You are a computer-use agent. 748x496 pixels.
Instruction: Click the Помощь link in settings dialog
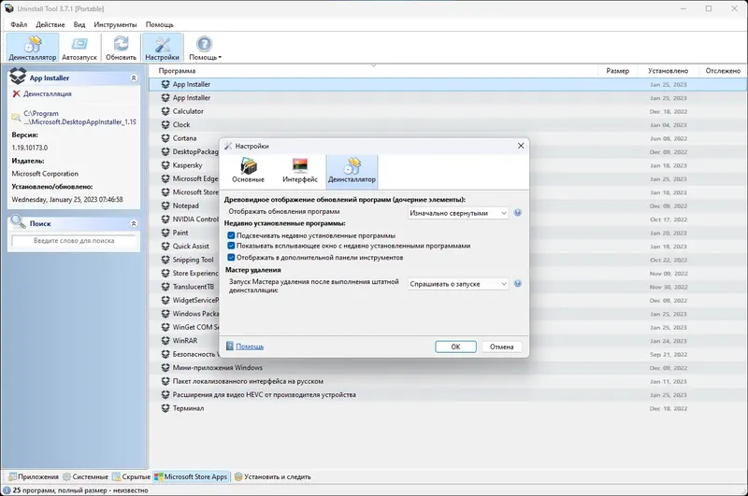(x=250, y=347)
